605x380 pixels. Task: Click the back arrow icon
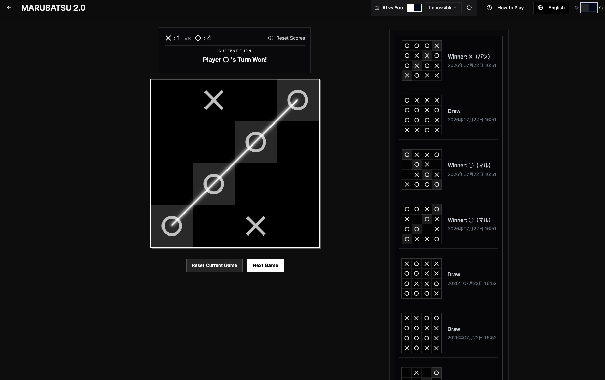pos(9,8)
